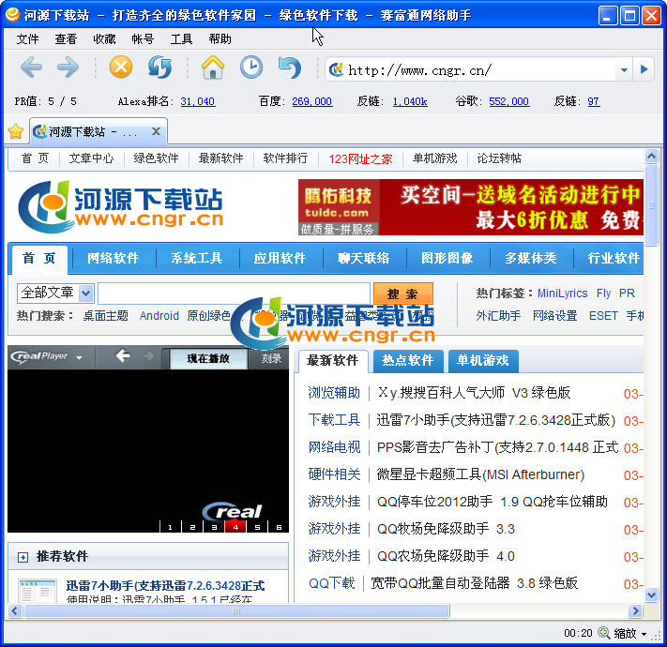Close the 河源下载站 tab

[x=156, y=131]
